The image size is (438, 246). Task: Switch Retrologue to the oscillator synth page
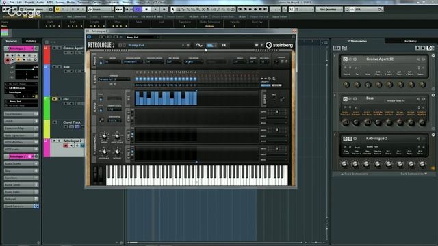click(199, 45)
